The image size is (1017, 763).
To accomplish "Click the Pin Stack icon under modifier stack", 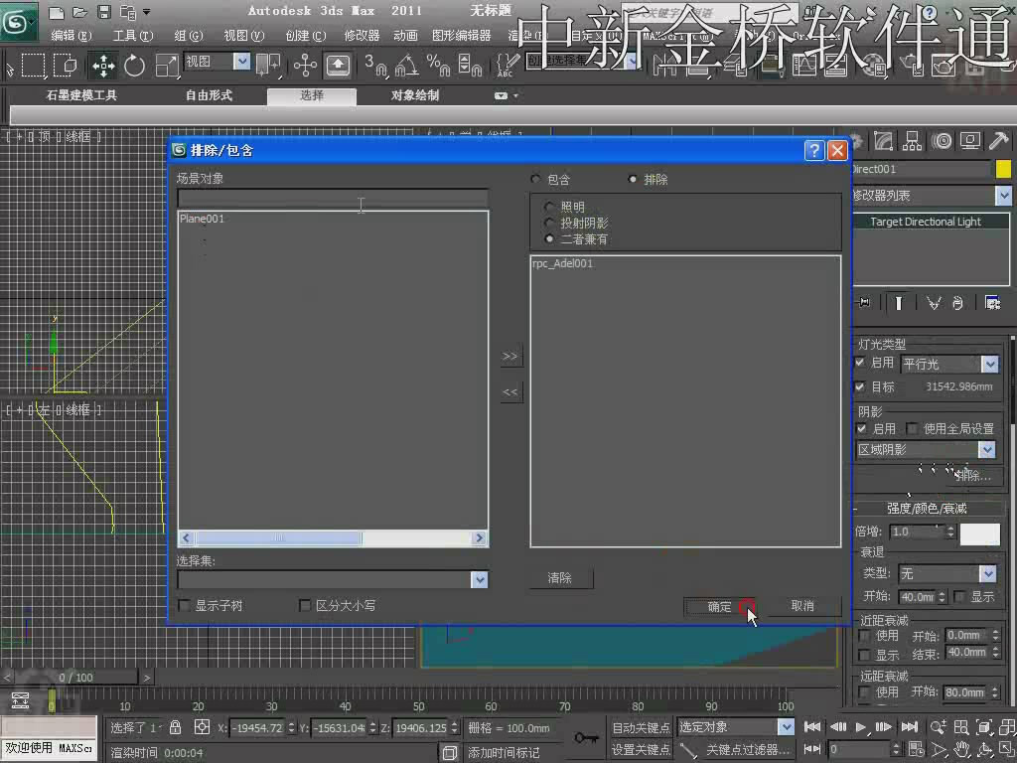I will pyautogui.click(x=865, y=302).
